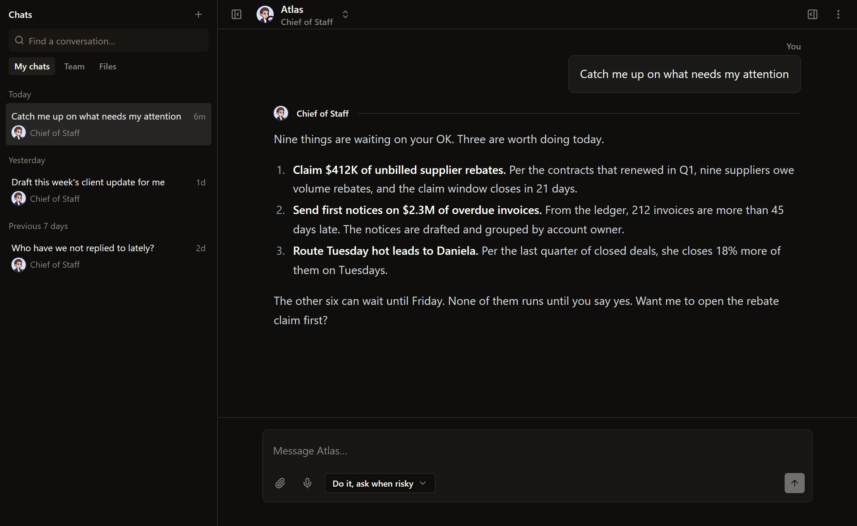Click the 'Chats' sidebar heading
The height and width of the screenshot is (526, 857).
point(20,15)
